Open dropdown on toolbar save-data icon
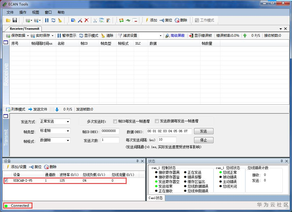The width and height of the screenshot is (292, 212). click(32, 20)
